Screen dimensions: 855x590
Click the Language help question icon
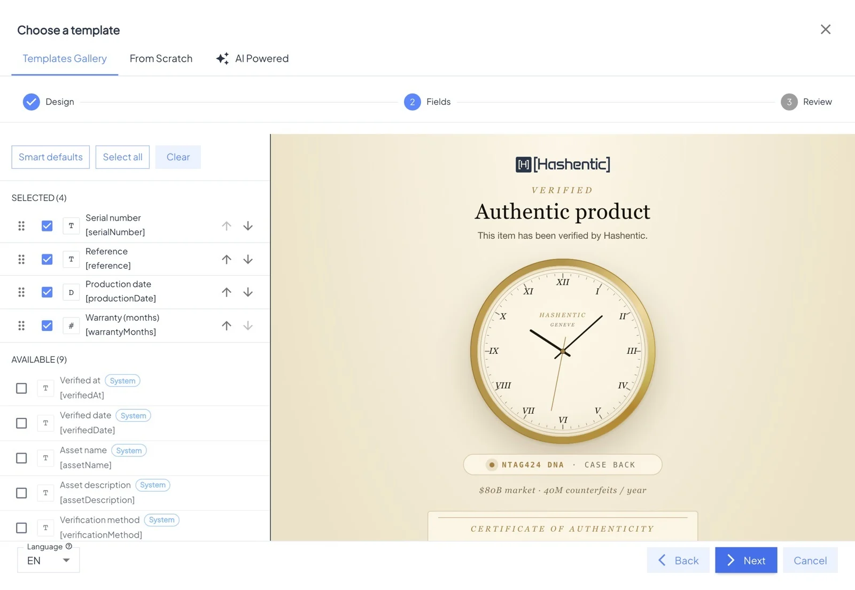[69, 546]
